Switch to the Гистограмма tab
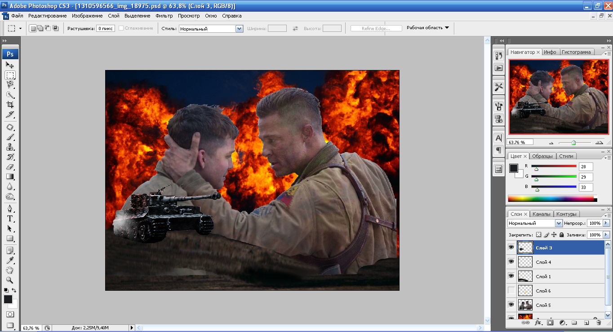Viewport: 613px width, 332px height. 576,52
